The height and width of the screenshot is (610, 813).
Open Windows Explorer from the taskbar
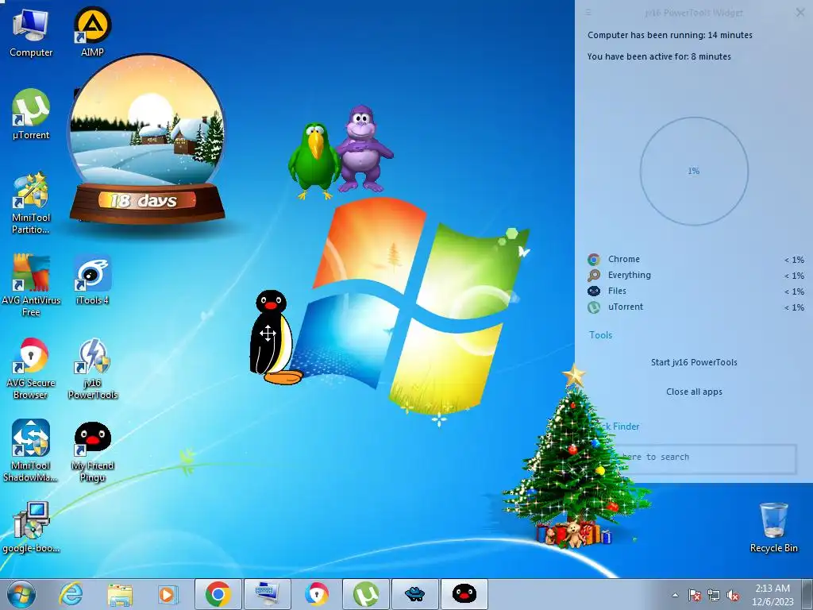[120, 594]
